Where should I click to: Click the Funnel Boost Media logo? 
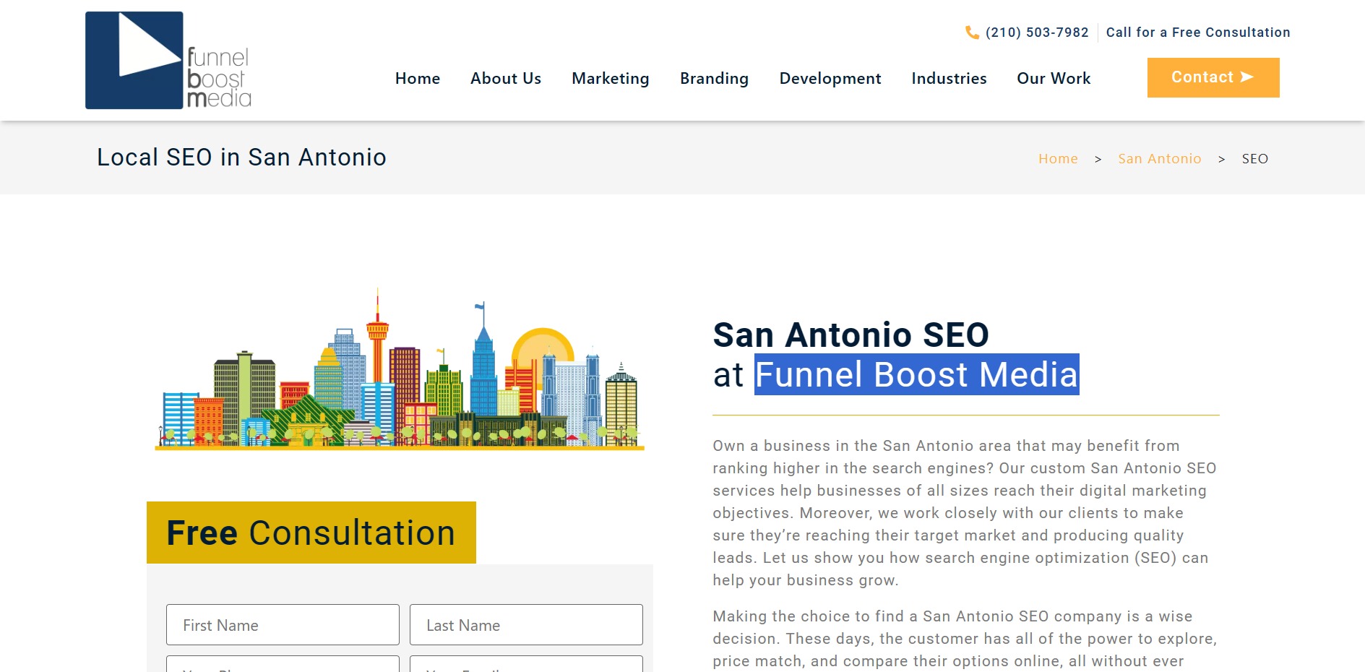pyautogui.click(x=168, y=61)
